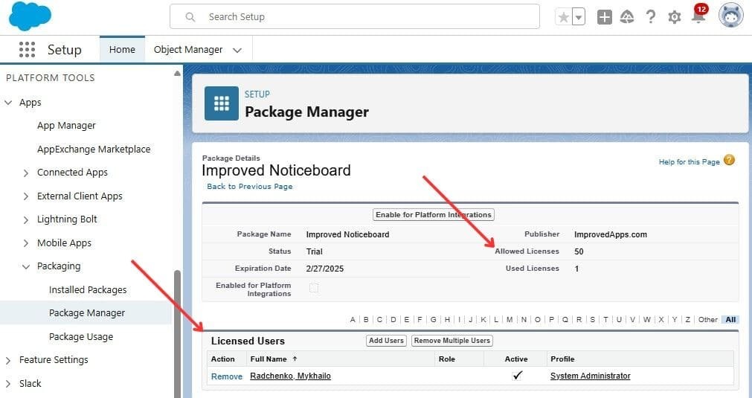Remove Radchenko, Mykhailo from licensed users

click(x=226, y=376)
